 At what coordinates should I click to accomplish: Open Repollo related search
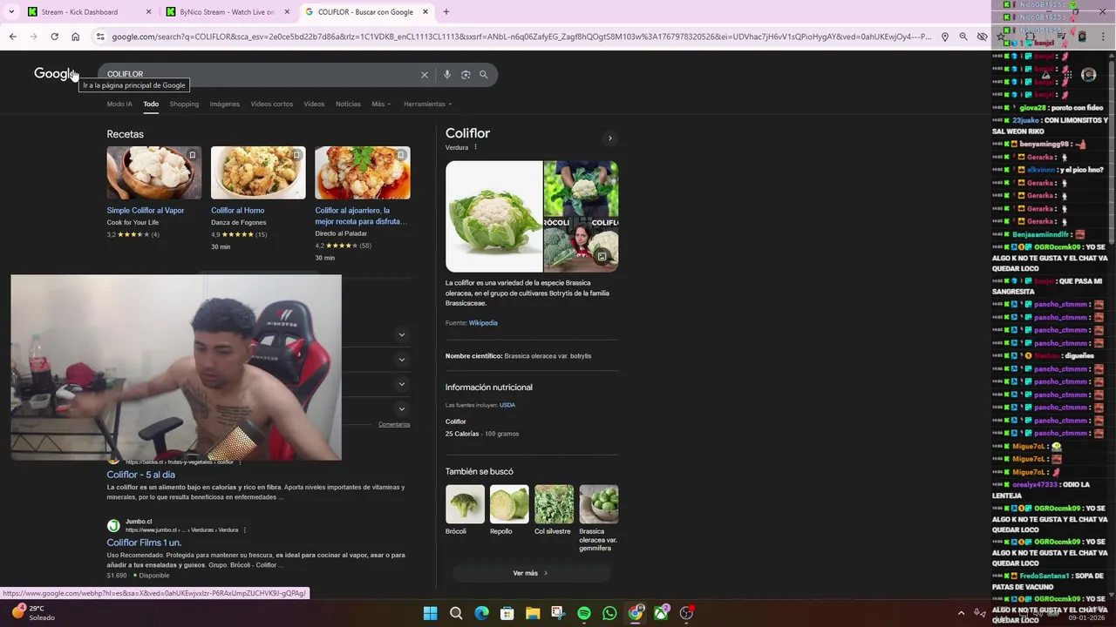pos(509,509)
